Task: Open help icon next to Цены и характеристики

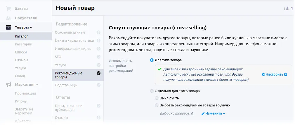Action: (x=98, y=41)
